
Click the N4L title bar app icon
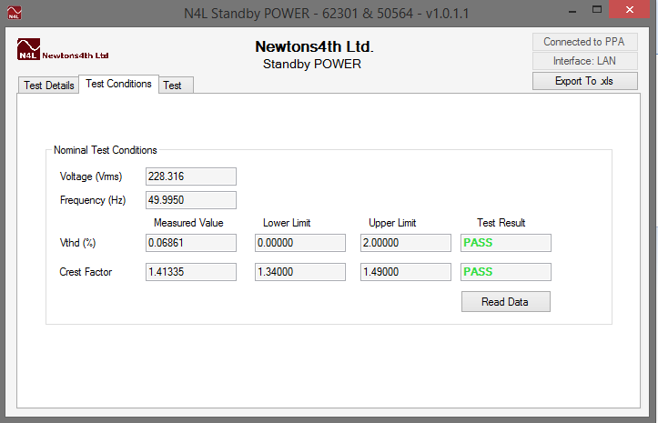click(x=15, y=13)
